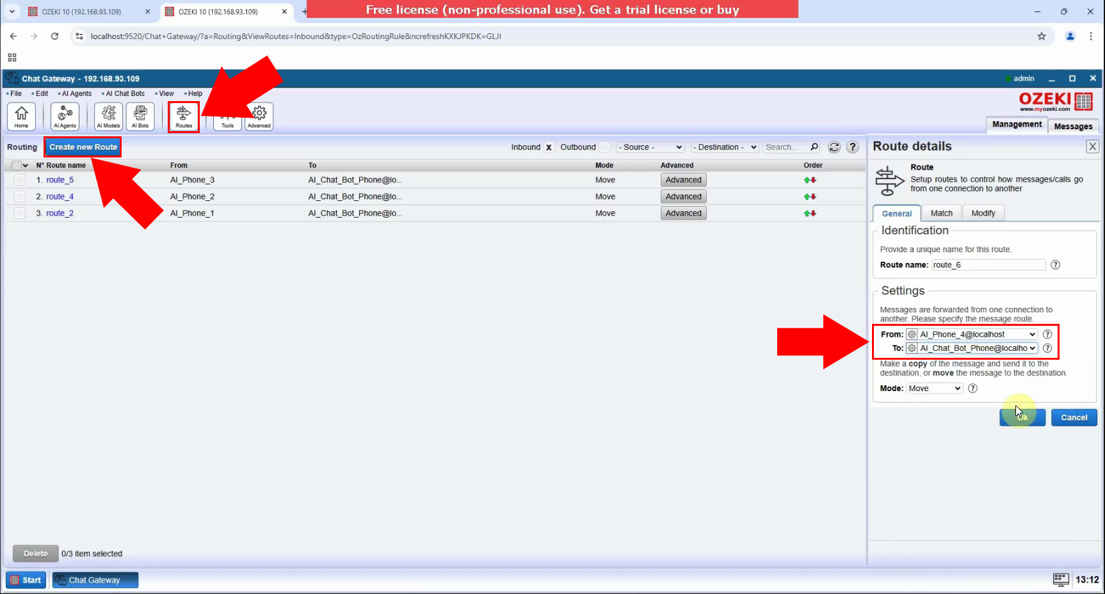
Task: Open the Source filter dropdown
Action: 650,147
